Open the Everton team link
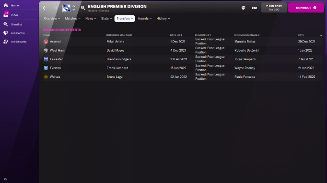The width and height of the screenshot is (327, 183). (56, 68)
